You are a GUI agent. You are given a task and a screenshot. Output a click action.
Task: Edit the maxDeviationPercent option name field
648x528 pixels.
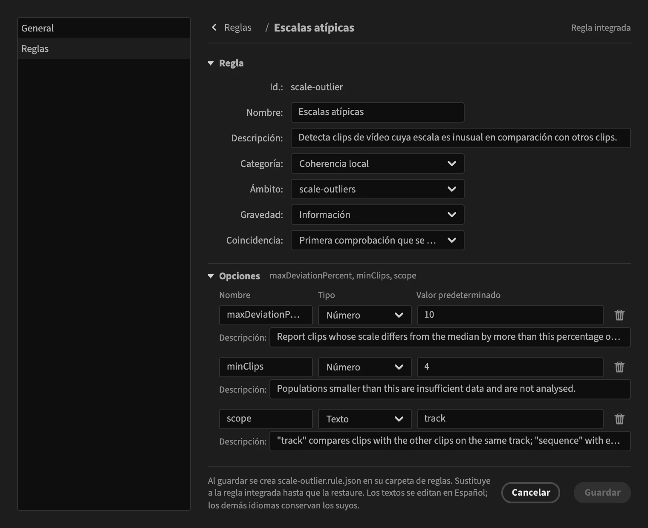(x=266, y=315)
